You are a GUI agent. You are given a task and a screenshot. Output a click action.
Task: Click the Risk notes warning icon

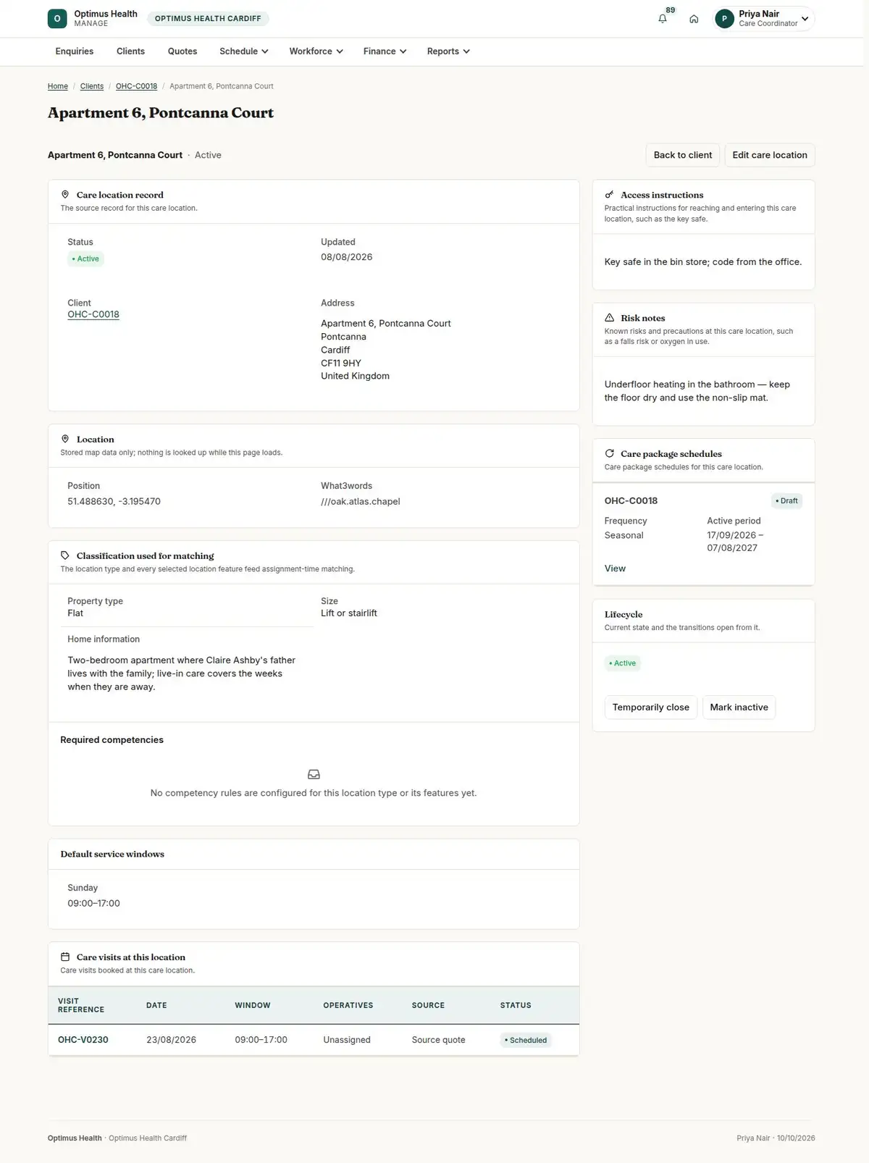coord(609,318)
